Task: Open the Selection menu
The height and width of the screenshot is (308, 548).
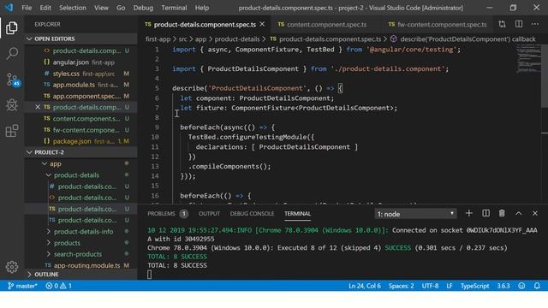Action: click(x=72, y=8)
